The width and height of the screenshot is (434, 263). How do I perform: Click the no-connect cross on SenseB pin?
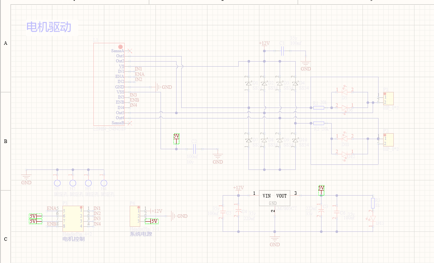pos(130,123)
